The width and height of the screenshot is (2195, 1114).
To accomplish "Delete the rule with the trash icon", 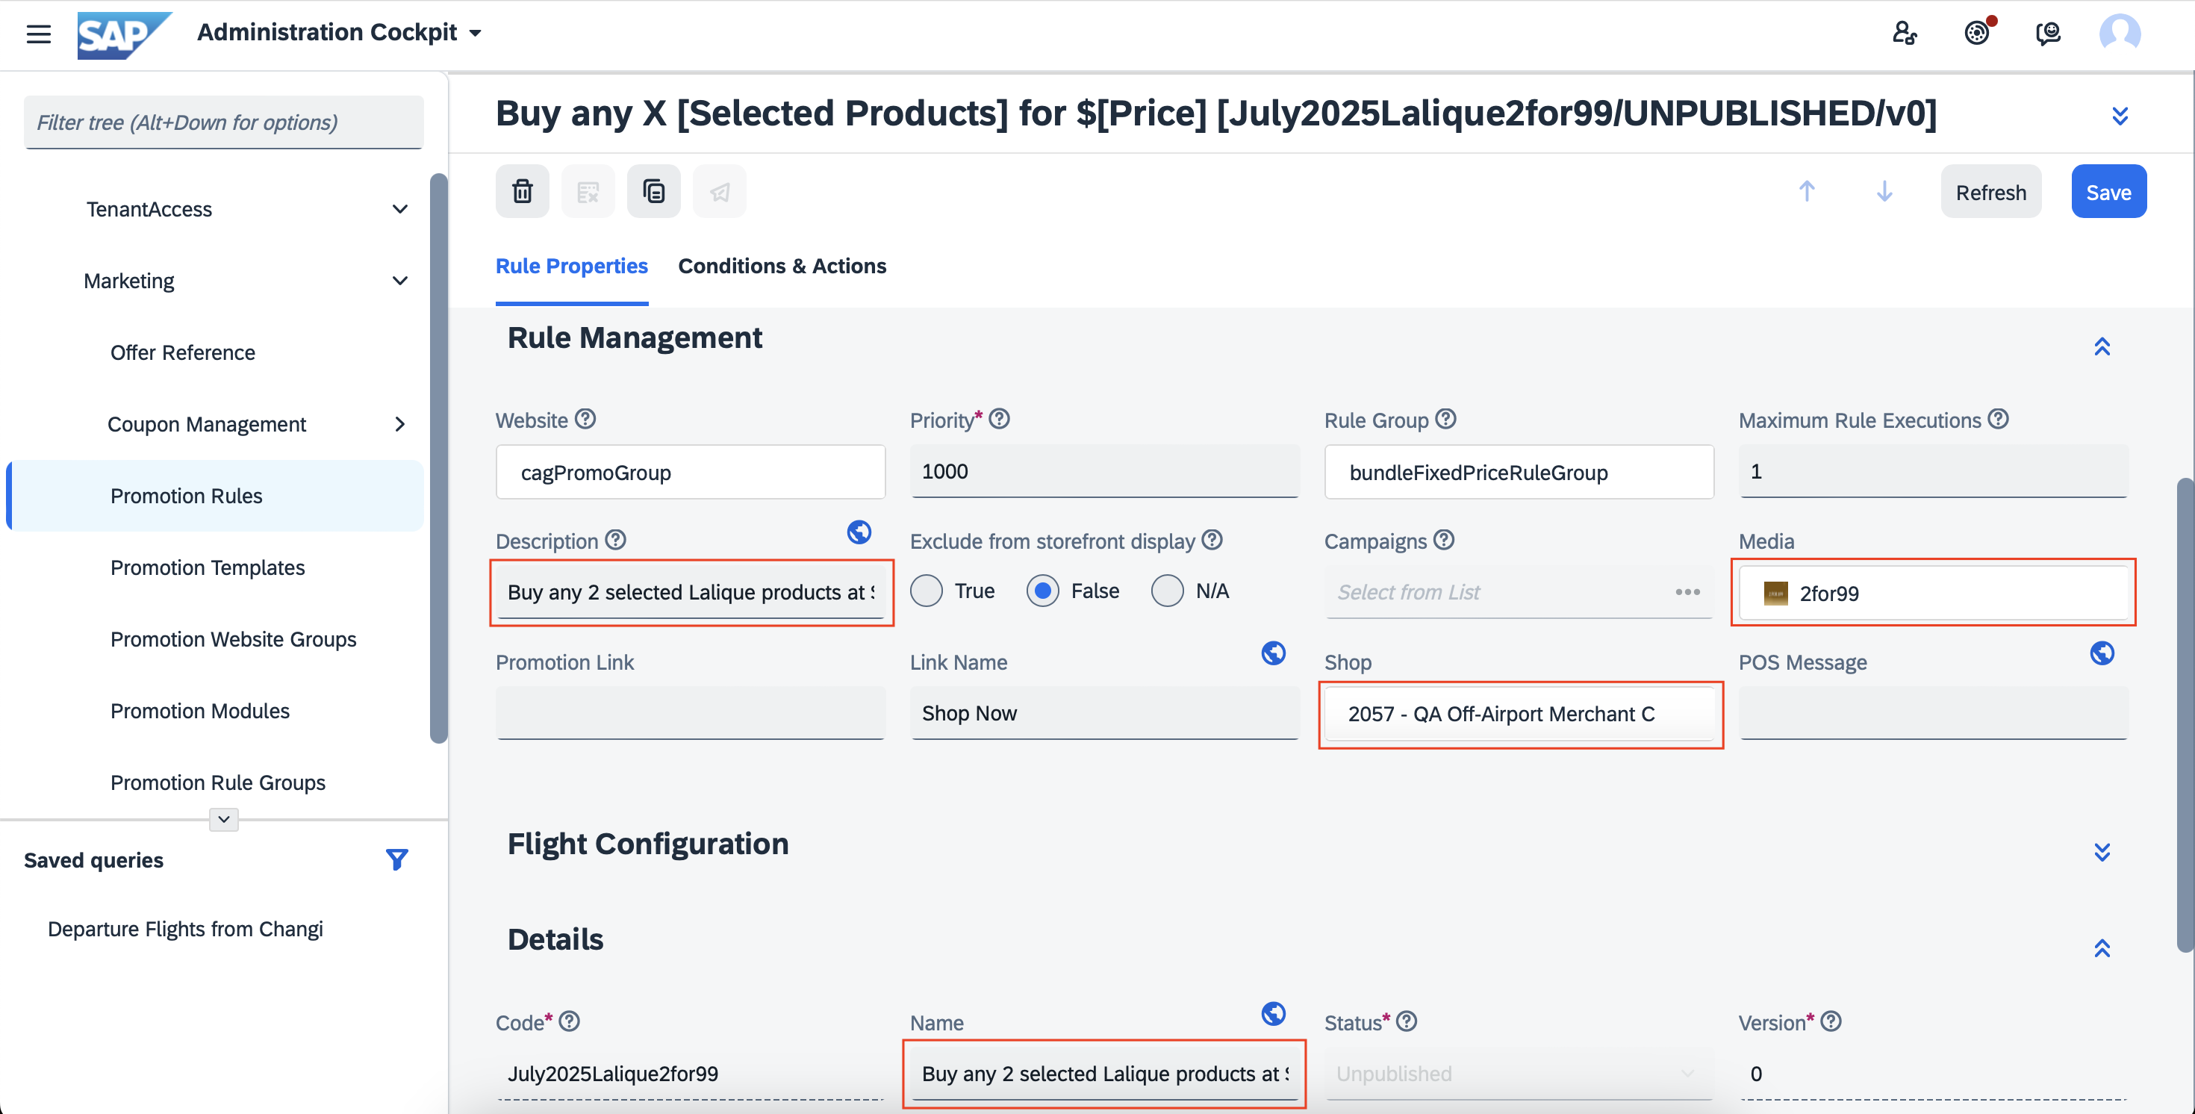I will [x=523, y=191].
